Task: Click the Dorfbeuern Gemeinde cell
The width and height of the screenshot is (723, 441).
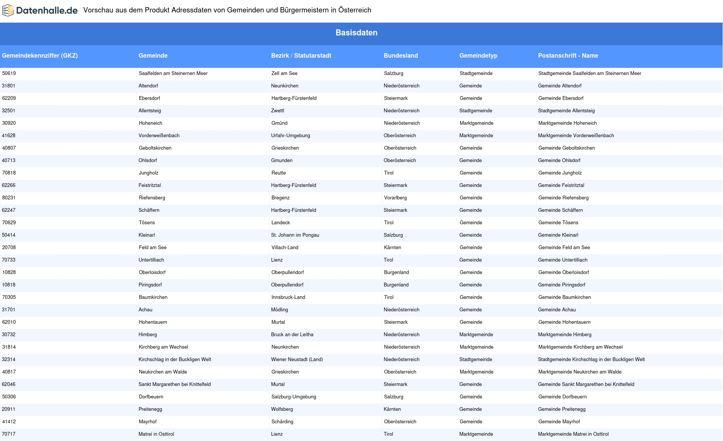Action: [203, 397]
